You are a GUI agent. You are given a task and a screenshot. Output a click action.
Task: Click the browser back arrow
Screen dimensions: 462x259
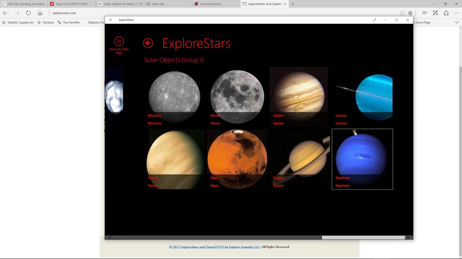(x=5, y=13)
